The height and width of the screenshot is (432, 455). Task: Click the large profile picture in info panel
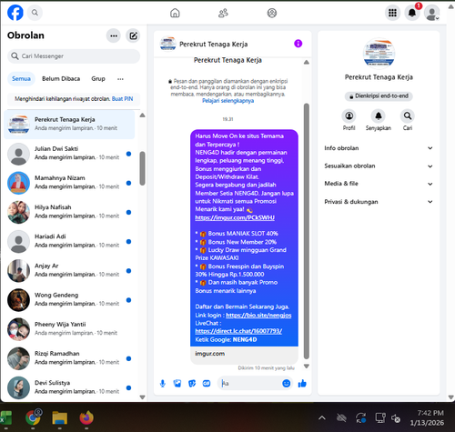[379, 54]
